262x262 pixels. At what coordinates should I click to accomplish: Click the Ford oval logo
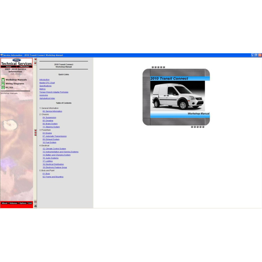pyautogui.click(x=16, y=60)
